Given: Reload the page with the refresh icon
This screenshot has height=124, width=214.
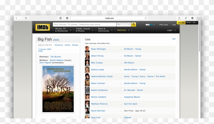Looking at the screenshot, I should [x=146, y=18].
